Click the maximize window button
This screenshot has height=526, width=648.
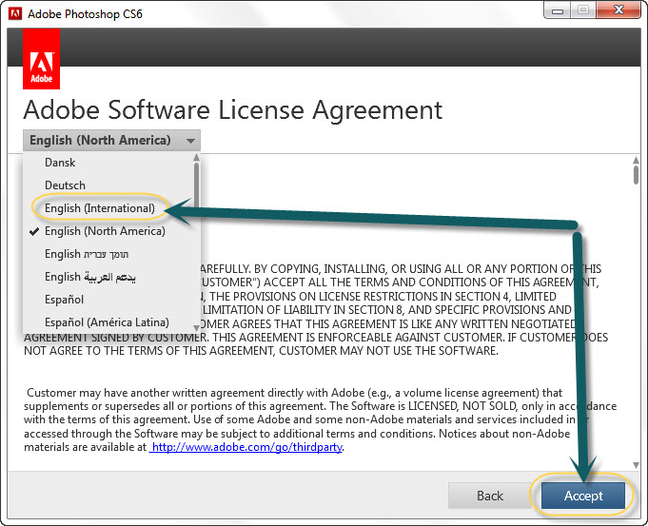(x=583, y=10)
